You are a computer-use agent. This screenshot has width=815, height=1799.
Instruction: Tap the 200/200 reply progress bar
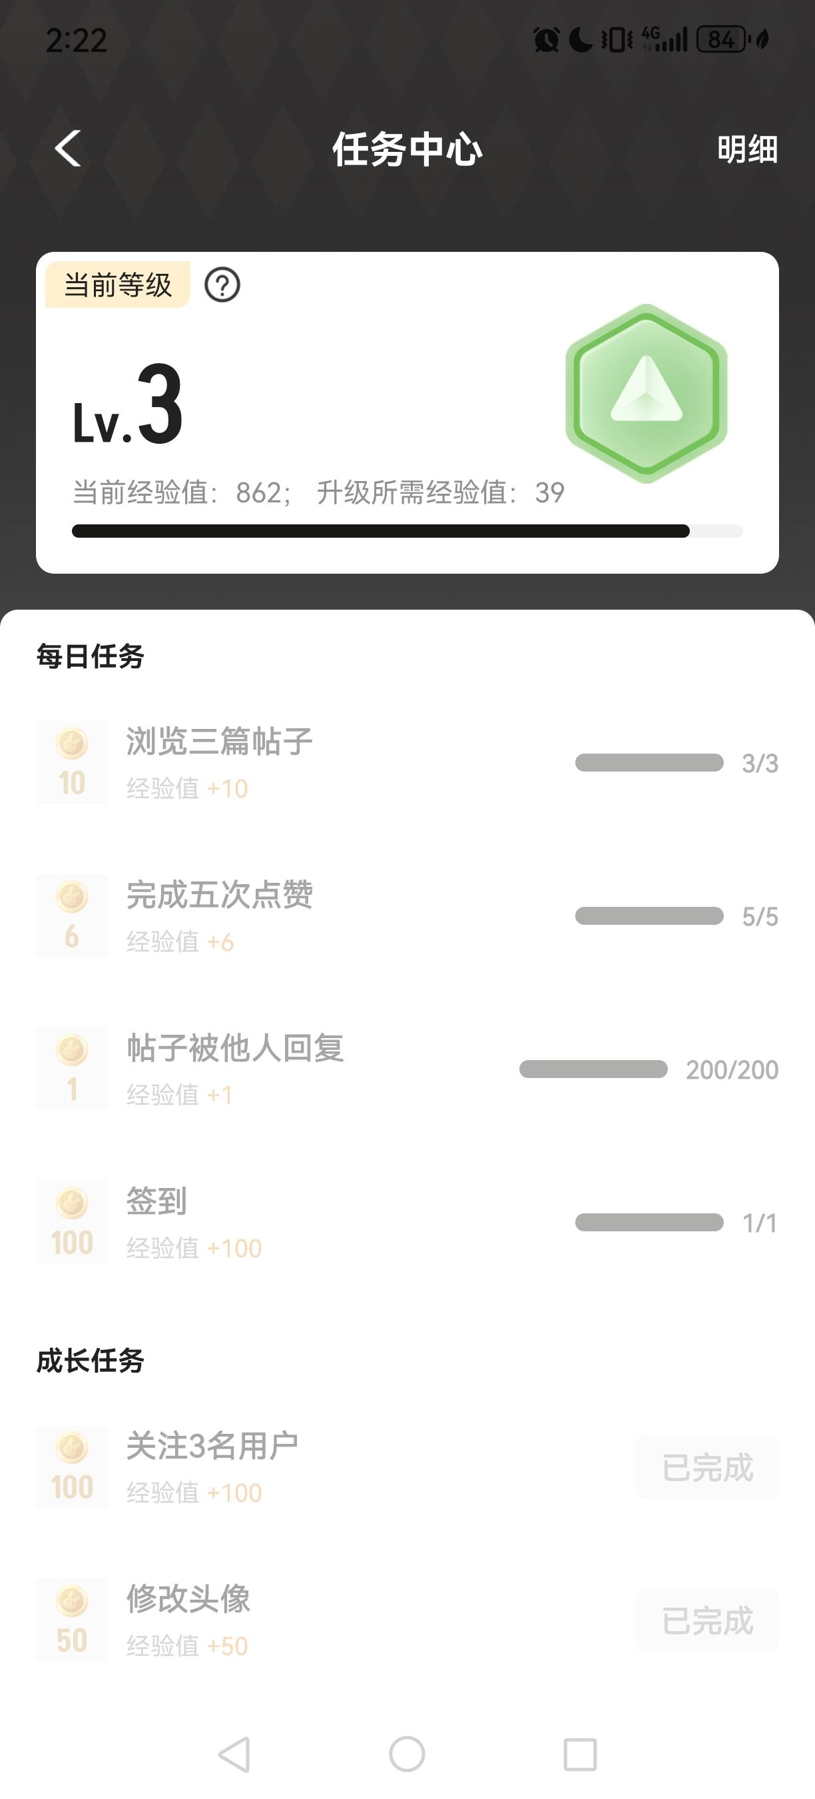point(593,1069)
